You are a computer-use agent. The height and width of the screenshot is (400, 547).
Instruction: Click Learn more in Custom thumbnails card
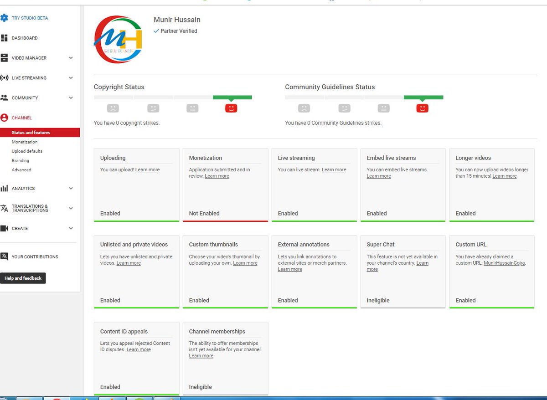click(x=245, y=263)
